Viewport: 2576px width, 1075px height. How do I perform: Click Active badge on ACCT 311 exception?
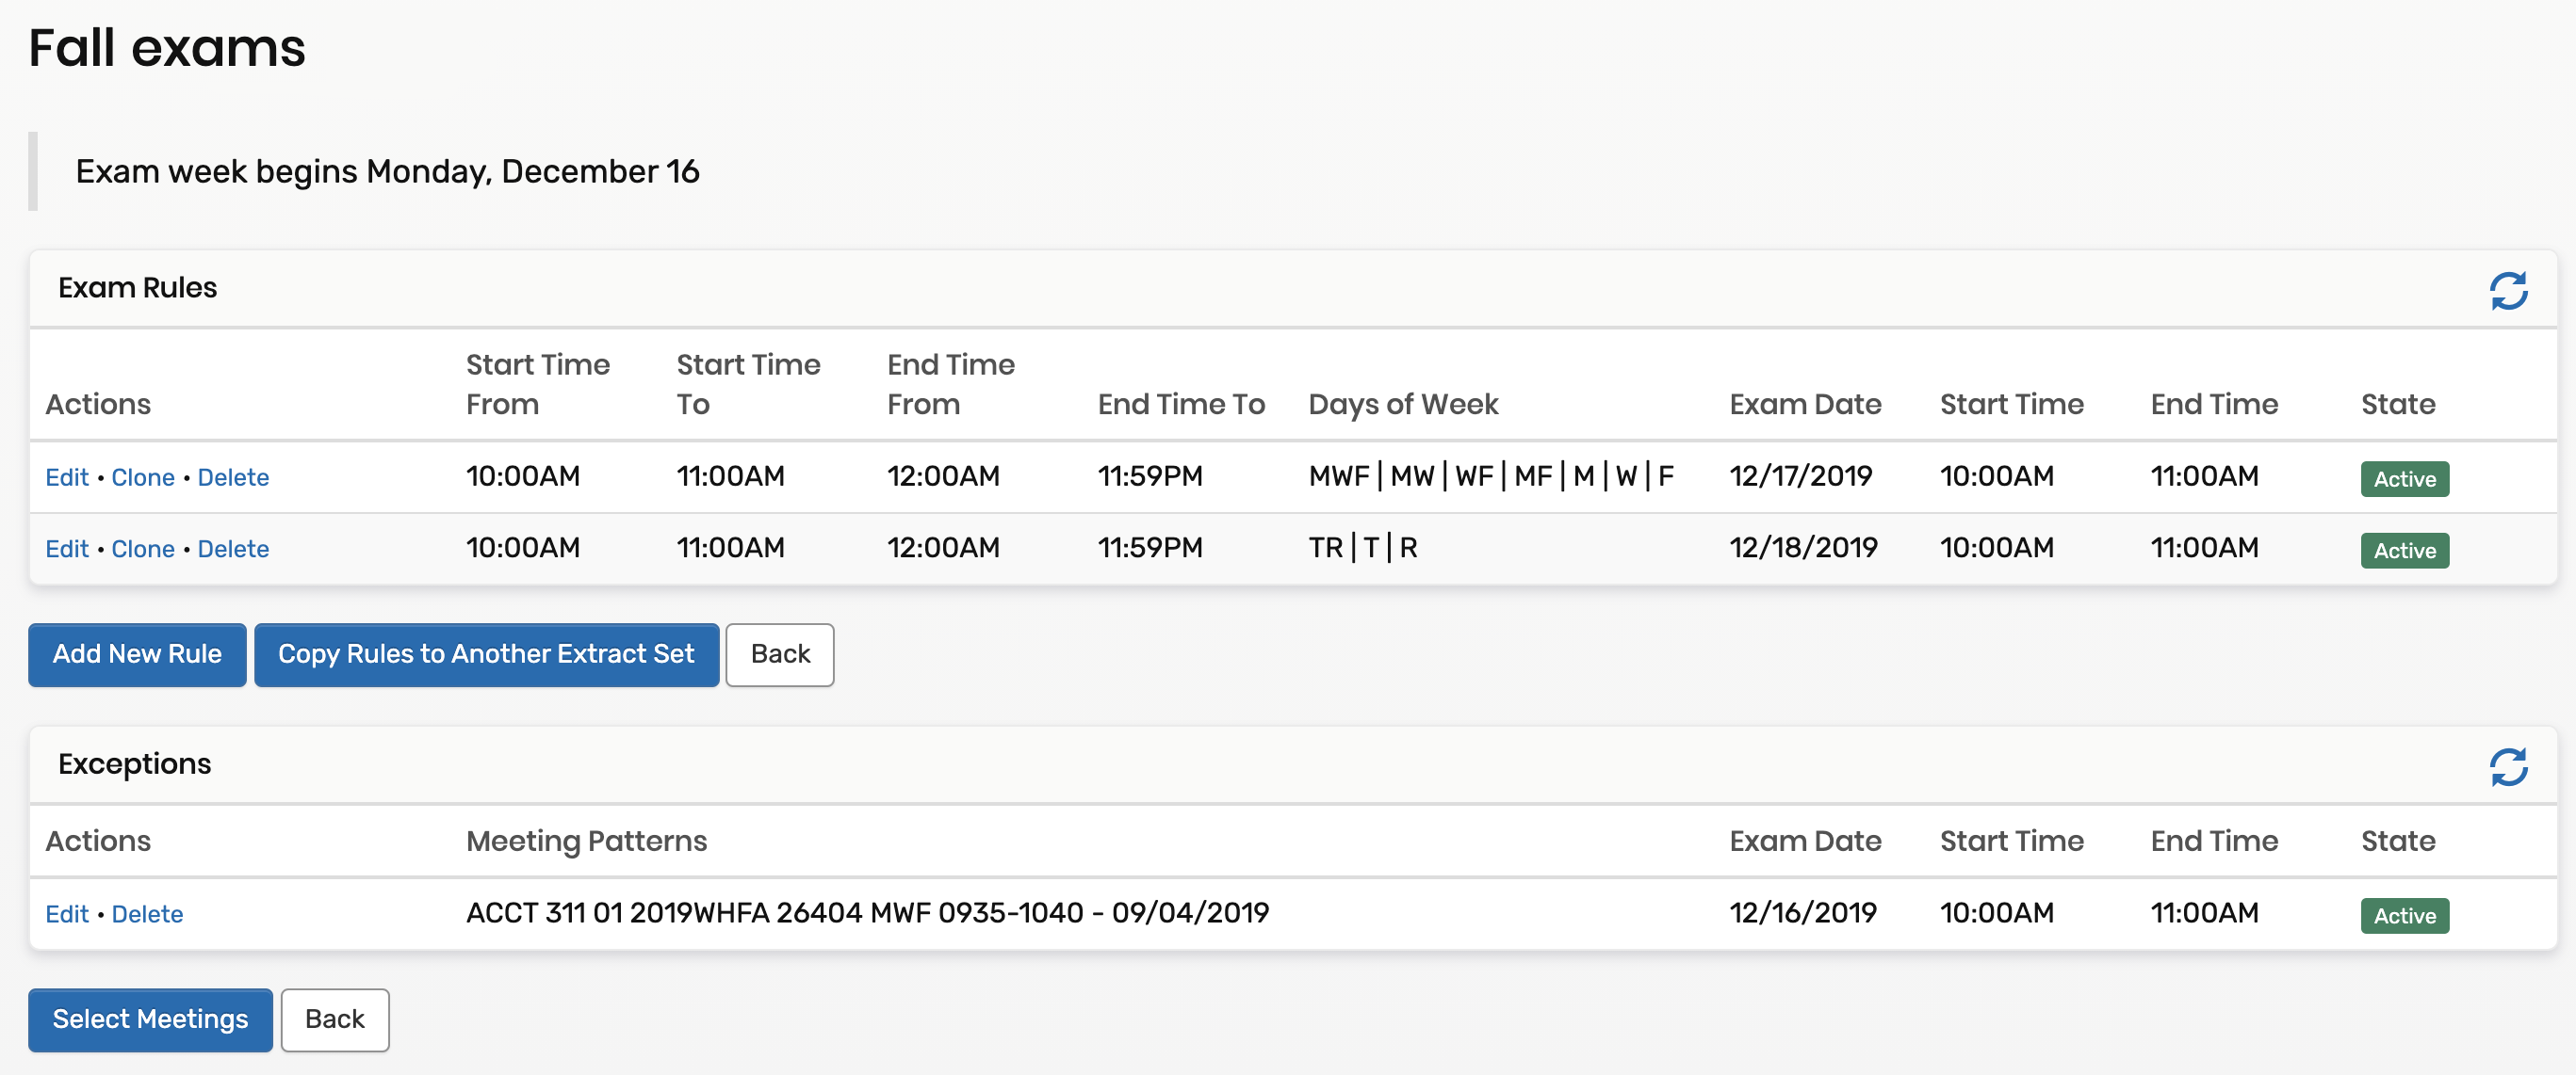2404,915
